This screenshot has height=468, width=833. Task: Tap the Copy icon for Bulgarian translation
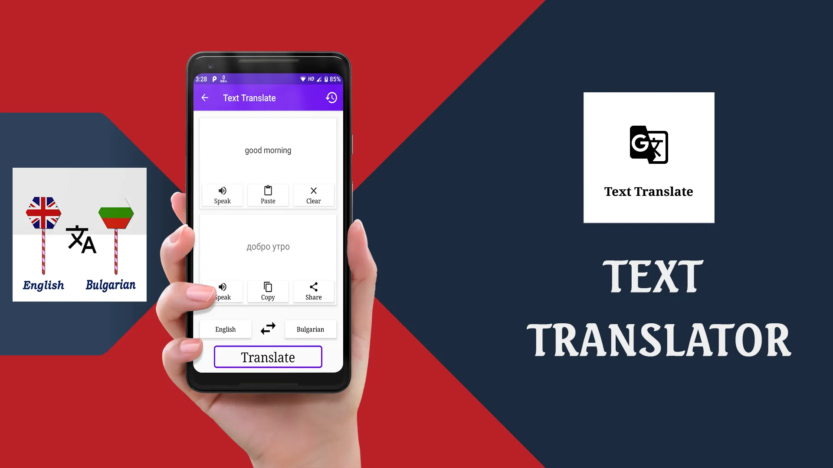(x=268, y=291)
